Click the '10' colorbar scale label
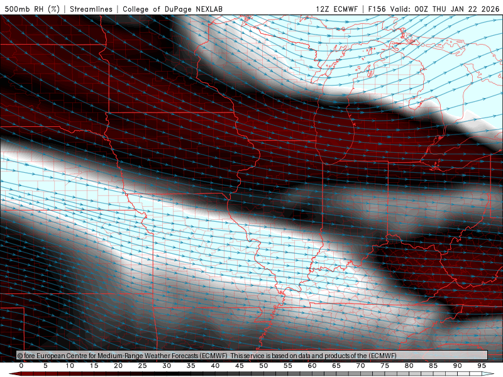Image resolution: width=503 pixels, height=377 pixels. pos(70,366)
